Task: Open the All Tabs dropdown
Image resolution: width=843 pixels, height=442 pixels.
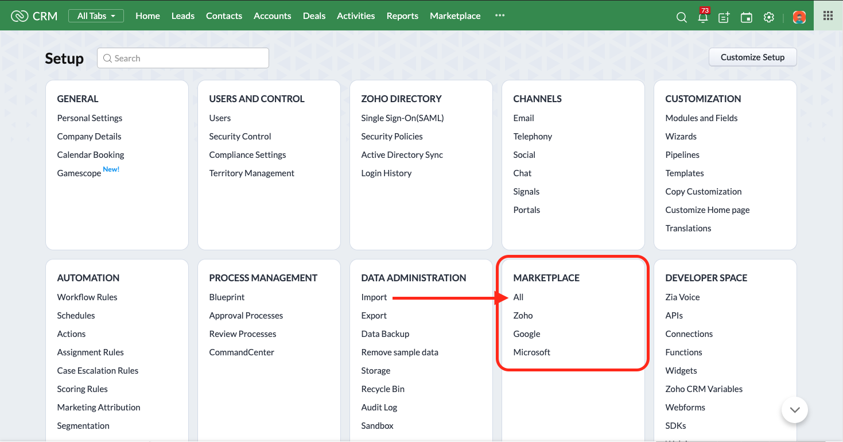Action: 96,16
